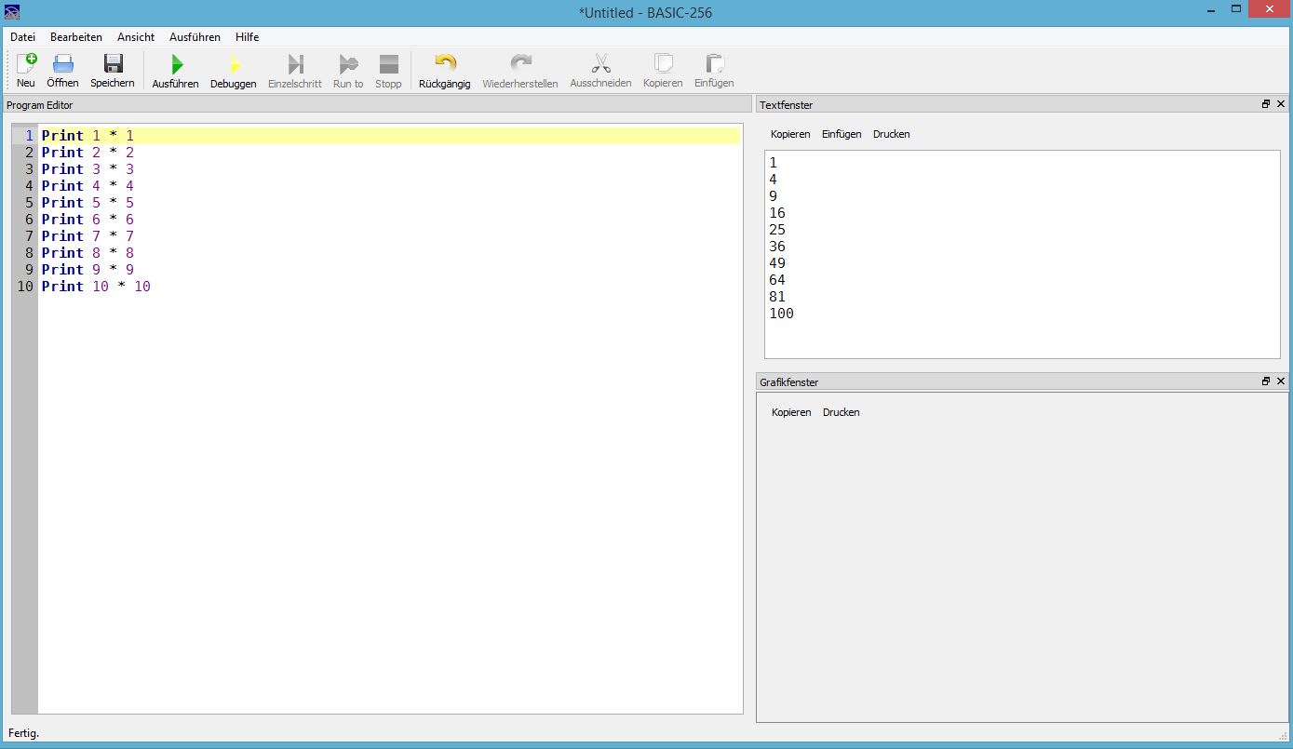The width and height of the screenshot is (1293, 749).
Task: Click code line 'Print 5 * 5'
Action: click(x=88, y=203)
